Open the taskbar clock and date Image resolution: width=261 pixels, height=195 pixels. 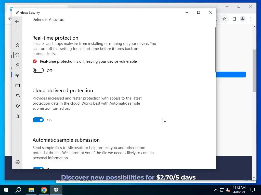[239, 190]
